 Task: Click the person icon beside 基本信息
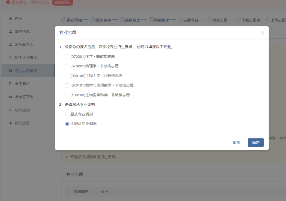coord(11,32)
